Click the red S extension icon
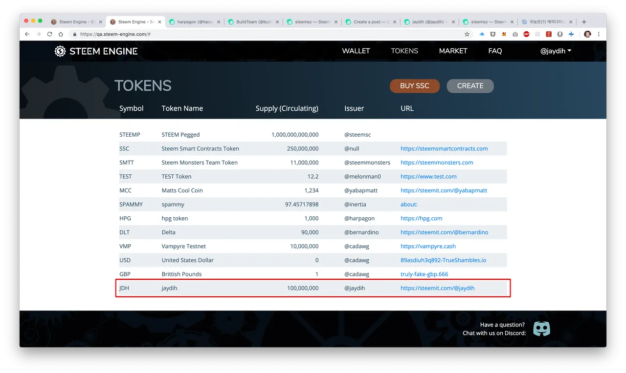626x373 pixels. [x=549, y=34]
